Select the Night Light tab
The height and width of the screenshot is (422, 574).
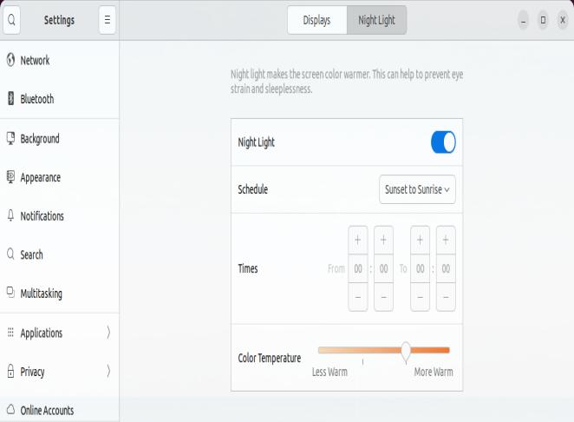pos(376,20)
